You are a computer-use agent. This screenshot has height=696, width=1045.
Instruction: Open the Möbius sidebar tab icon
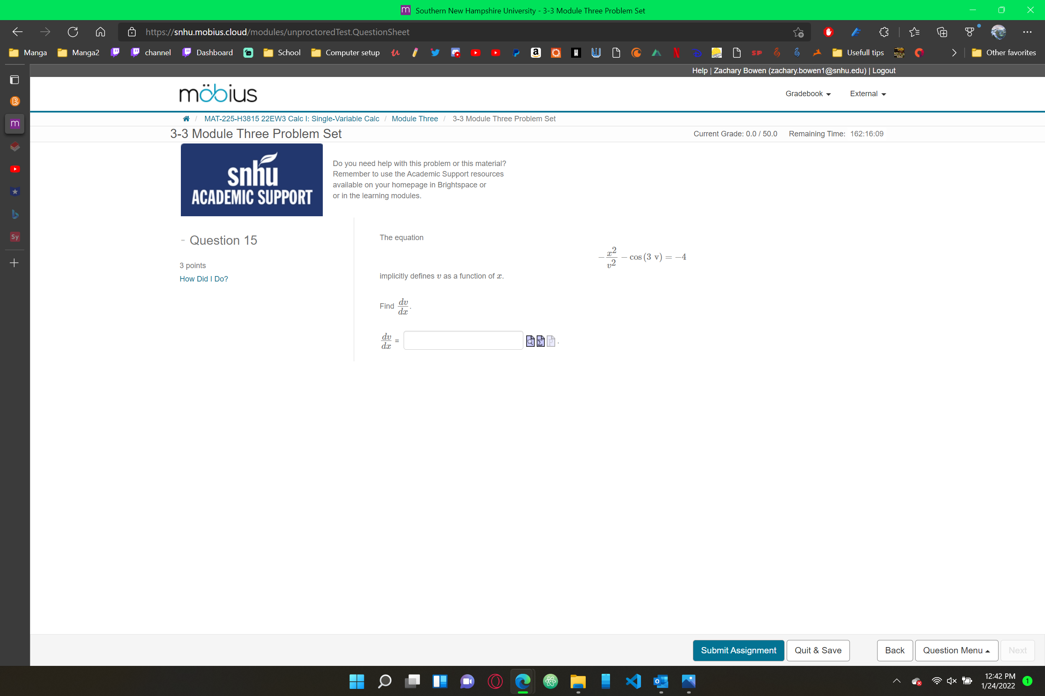click(15, 123)
